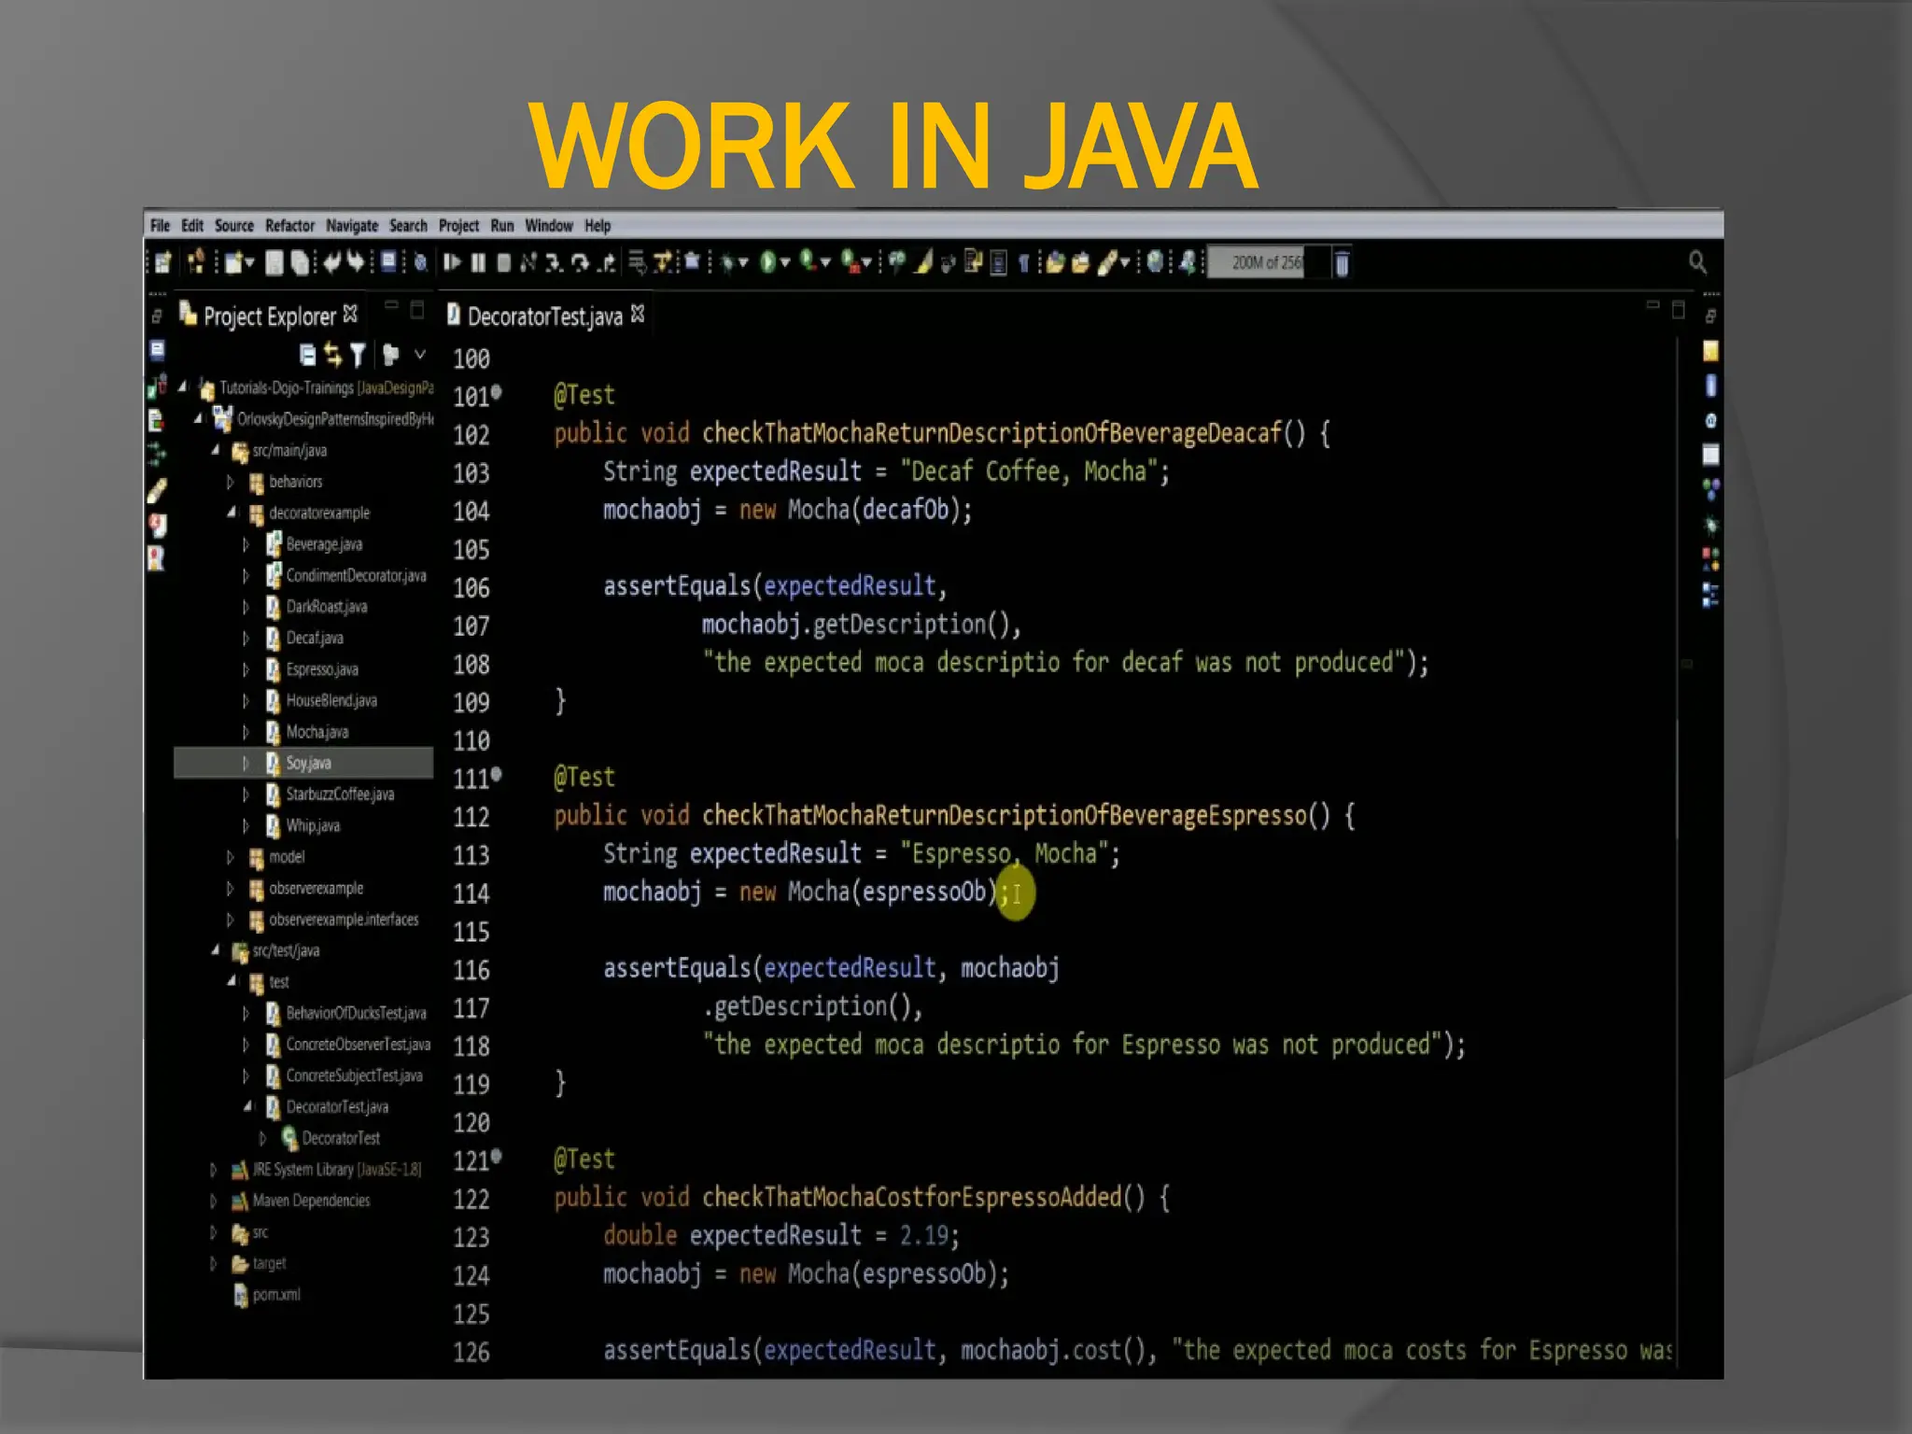Viewport: 1912px width, 1434px height.
Task: Toggle the override marker at line 111
Action: coord(497,774)
